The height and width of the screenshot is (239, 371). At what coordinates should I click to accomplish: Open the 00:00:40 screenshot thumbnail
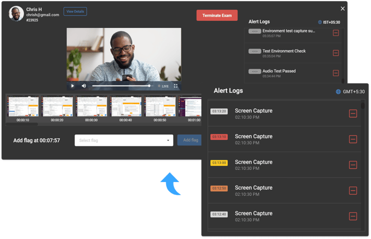point(126,106)
